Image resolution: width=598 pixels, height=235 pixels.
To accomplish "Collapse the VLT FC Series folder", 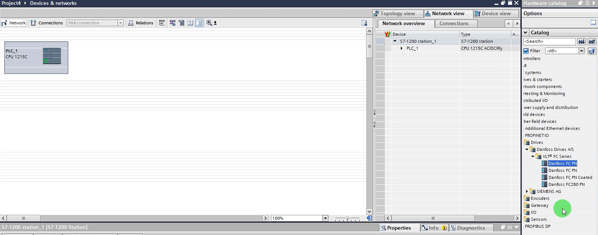I will 533,156.
